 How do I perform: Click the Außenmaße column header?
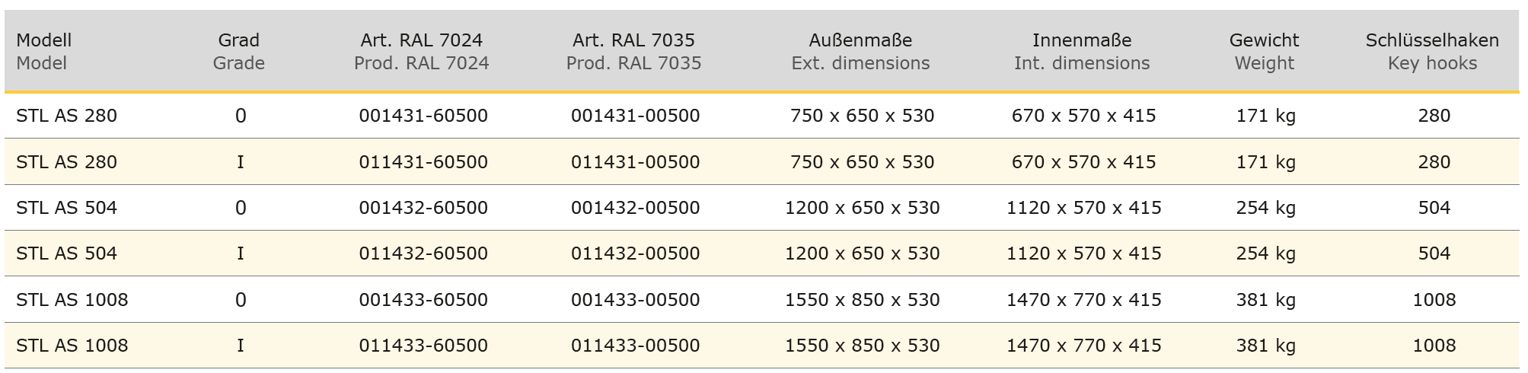point(861,52)
